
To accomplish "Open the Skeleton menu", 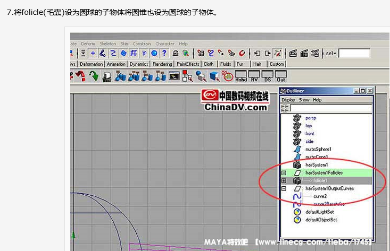I will [108, 44].
